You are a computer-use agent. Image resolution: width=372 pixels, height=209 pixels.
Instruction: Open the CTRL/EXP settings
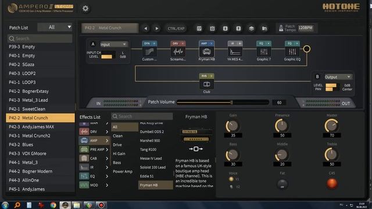176,28
